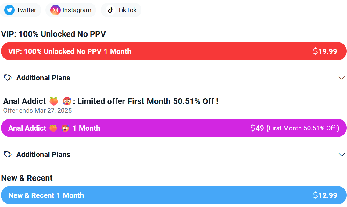Click the Twitter bird icon
The height and width of the screenshot is (207, 347).
click(x=9, y=10)
